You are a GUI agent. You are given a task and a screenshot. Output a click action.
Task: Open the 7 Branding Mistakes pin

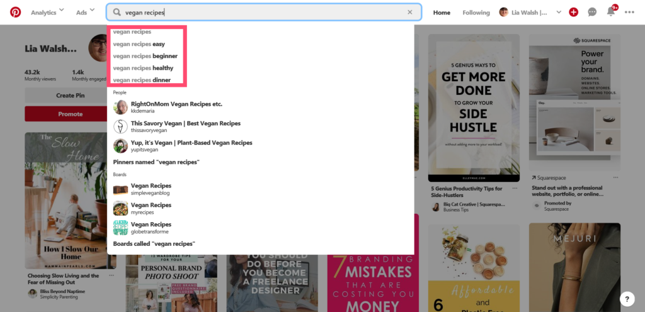(373, 283)
